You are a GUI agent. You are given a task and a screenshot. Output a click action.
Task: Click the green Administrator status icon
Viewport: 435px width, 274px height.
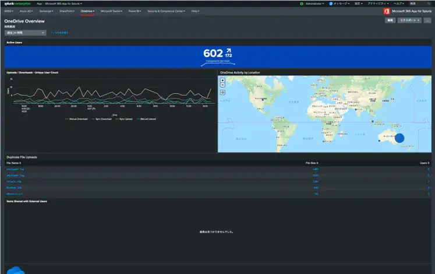click(302, 3)
